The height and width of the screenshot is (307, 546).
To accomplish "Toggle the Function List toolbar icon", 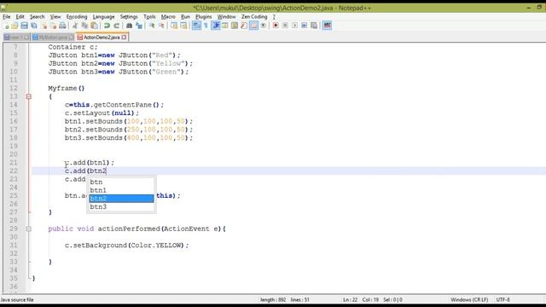I will (x=244, y=26).
